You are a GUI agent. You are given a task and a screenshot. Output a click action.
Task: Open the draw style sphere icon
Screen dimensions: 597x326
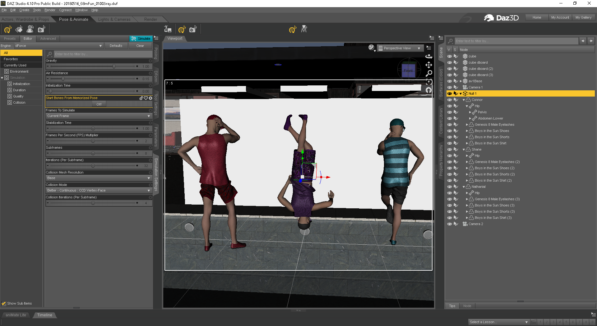click(371, 48)
